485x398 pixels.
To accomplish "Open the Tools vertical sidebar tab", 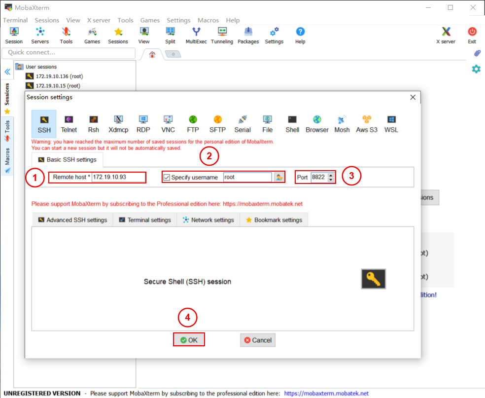I will (x=7, y=131).
